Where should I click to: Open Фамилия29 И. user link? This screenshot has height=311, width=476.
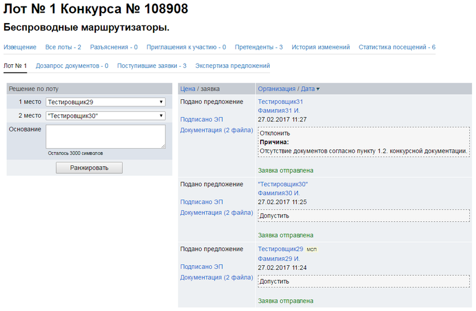(x=278, y=259)
